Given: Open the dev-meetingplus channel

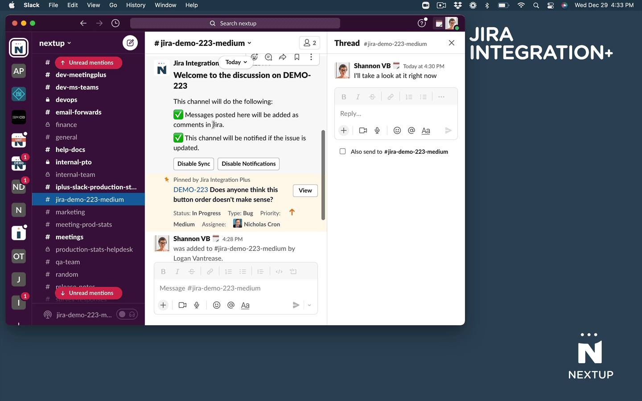Looking at the screenshot, I should (x=89, y=75).
